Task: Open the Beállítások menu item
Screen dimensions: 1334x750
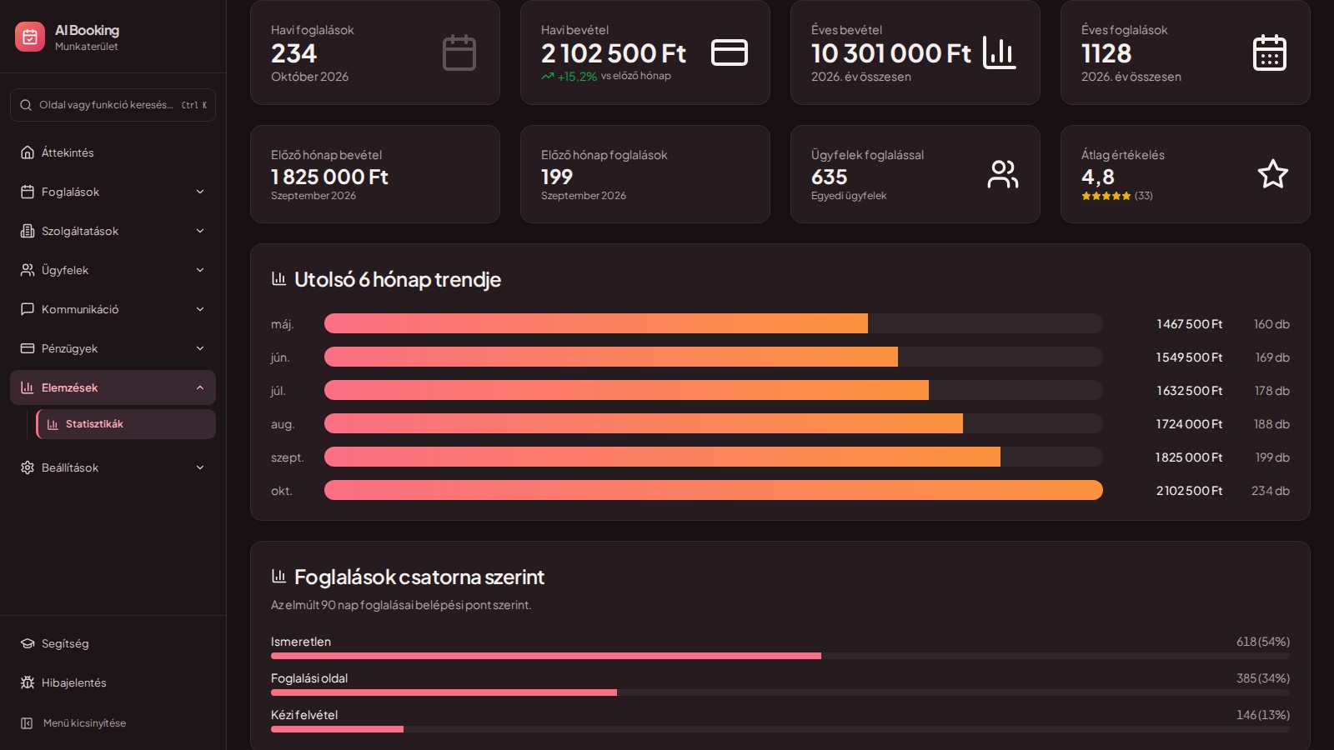Action: (x=113, y=467)
